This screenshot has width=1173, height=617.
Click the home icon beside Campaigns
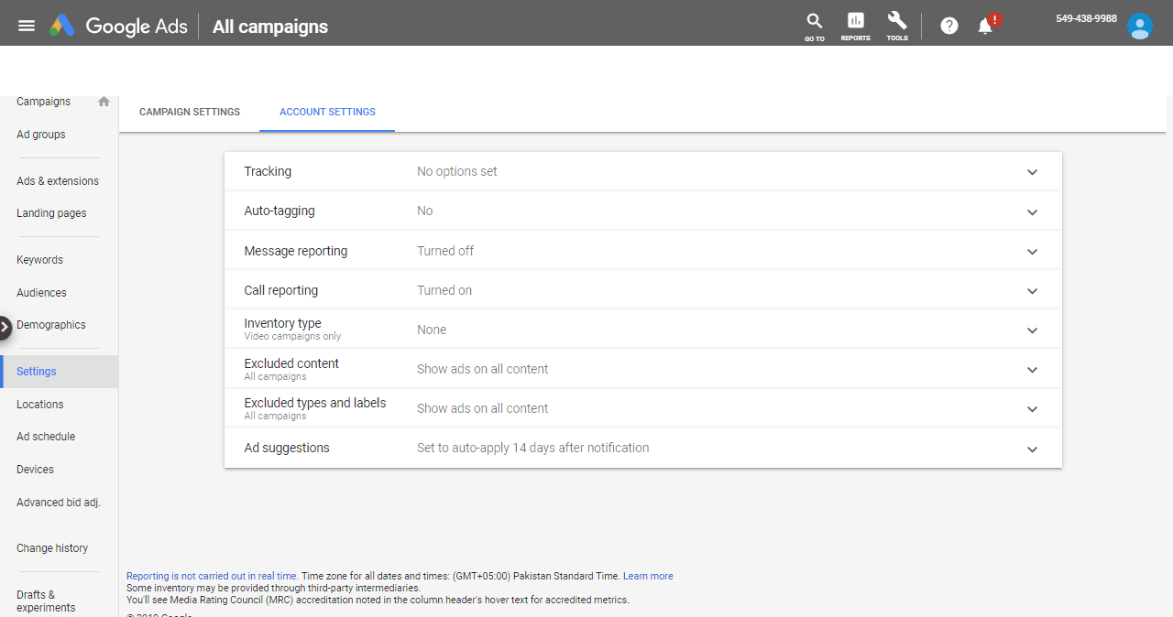point(104,102)
